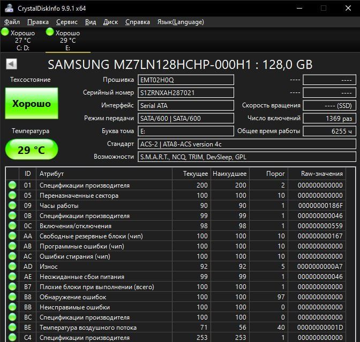Select the Износ row

pos(176,267)
